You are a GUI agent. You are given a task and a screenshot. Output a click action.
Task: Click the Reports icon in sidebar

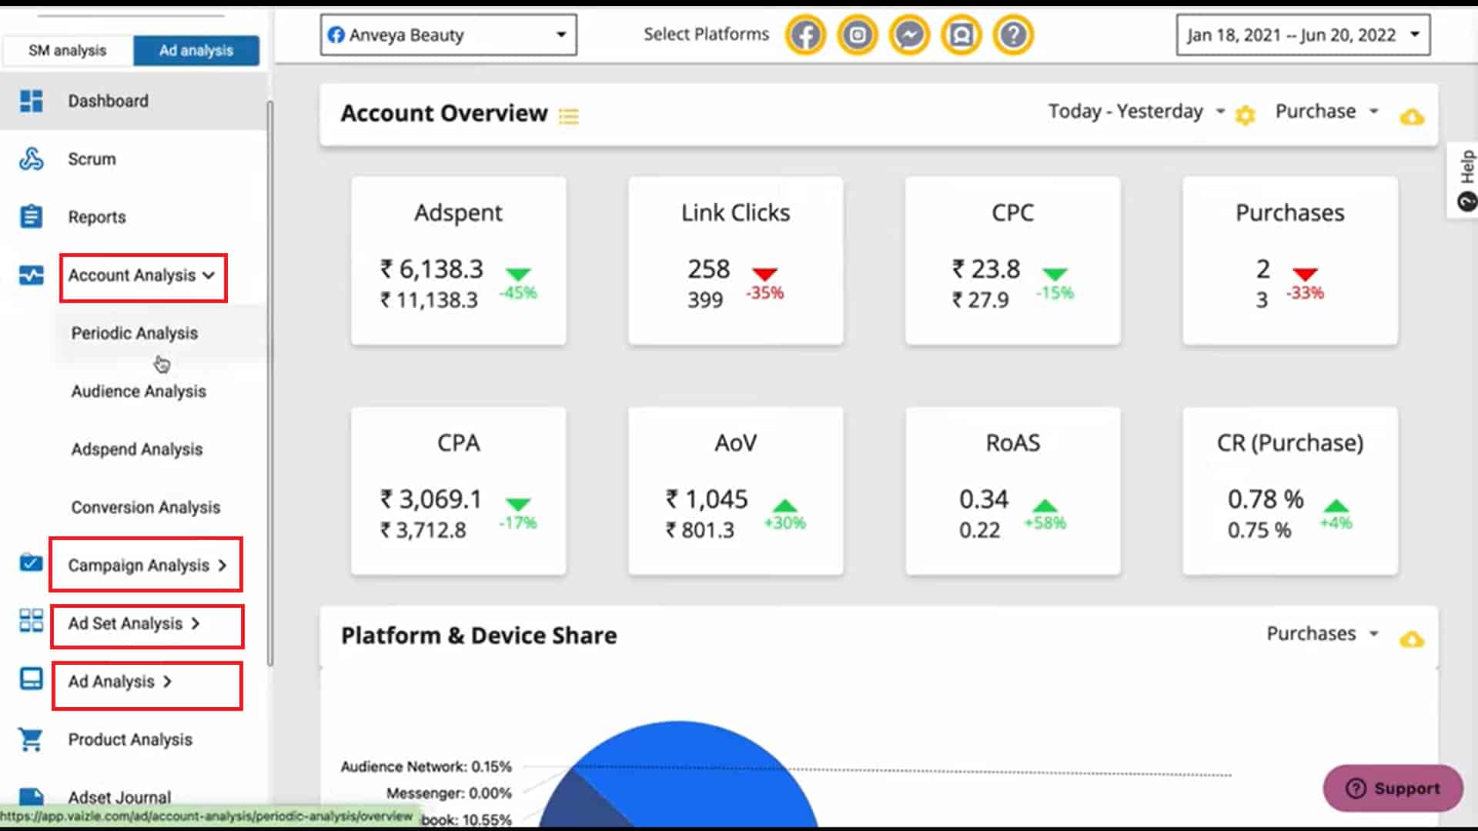tap(31, 216)
